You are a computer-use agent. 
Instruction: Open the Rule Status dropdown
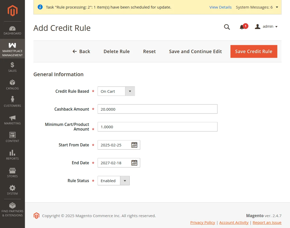point(125,181)
